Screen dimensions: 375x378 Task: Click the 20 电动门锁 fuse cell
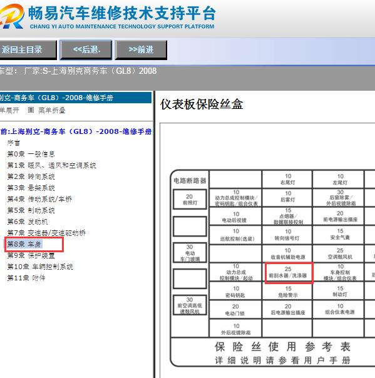pos(235,310)
